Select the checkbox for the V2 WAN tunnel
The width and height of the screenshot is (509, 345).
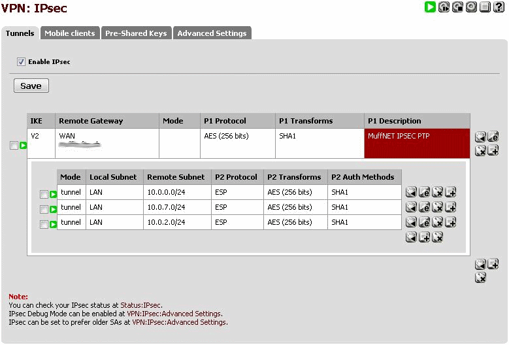[14, 146]
